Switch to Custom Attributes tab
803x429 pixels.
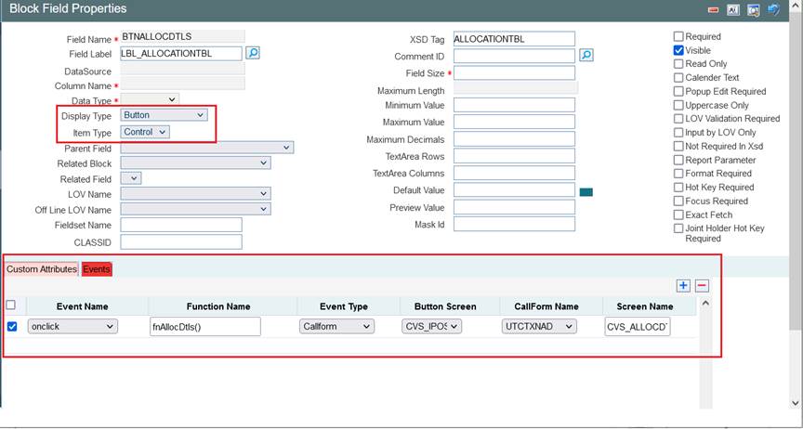[x=42, y=269]
